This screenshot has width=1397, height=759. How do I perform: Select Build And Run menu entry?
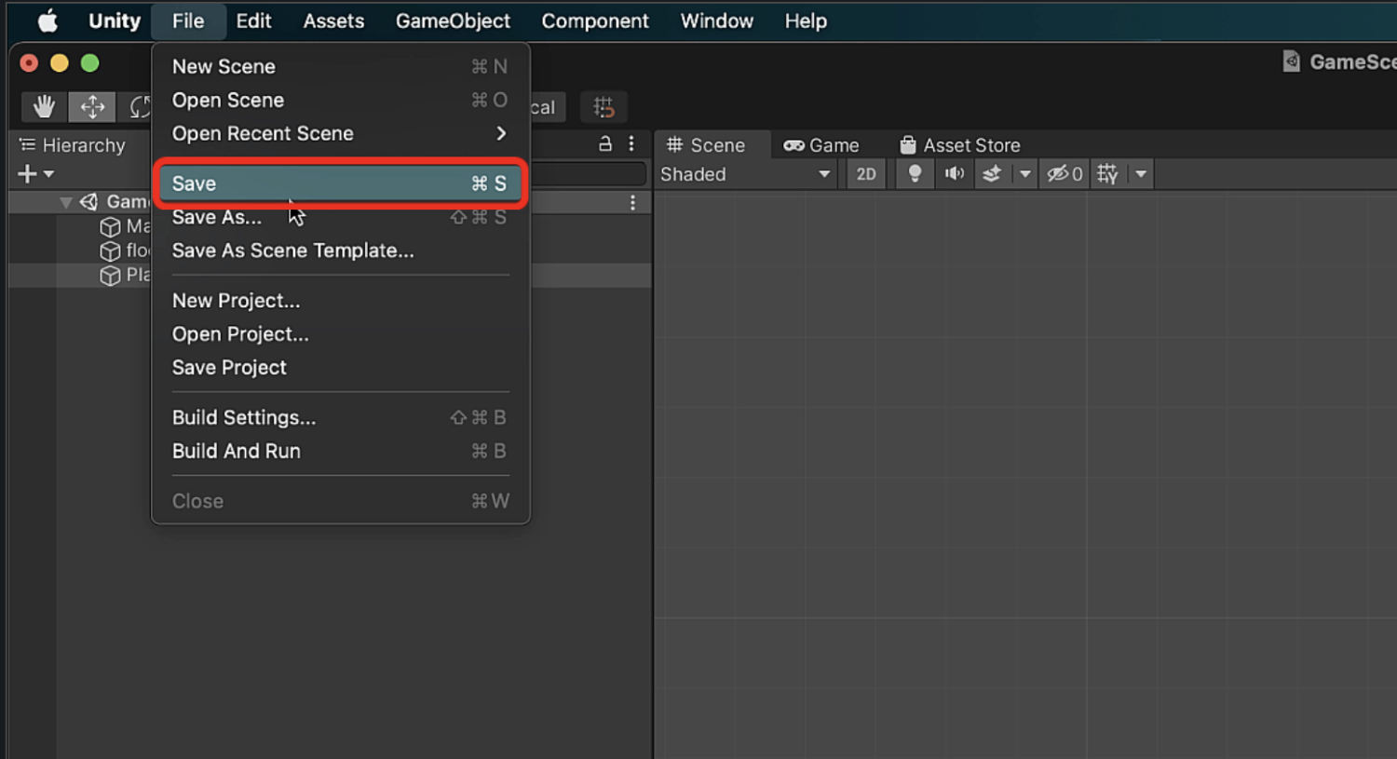[340, 452]
